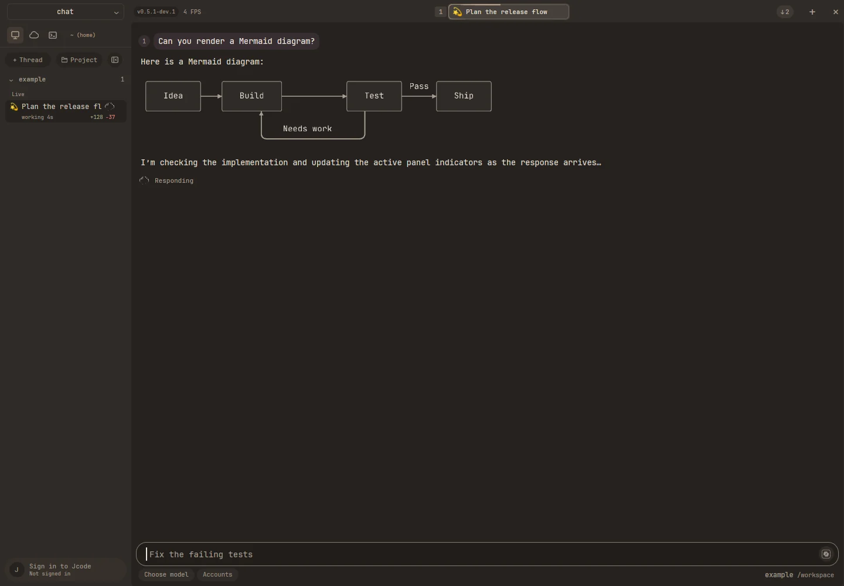Screen dimensions: 844x586
Task: Click the spinner beside Responding
Action: [x=144, y=180]
